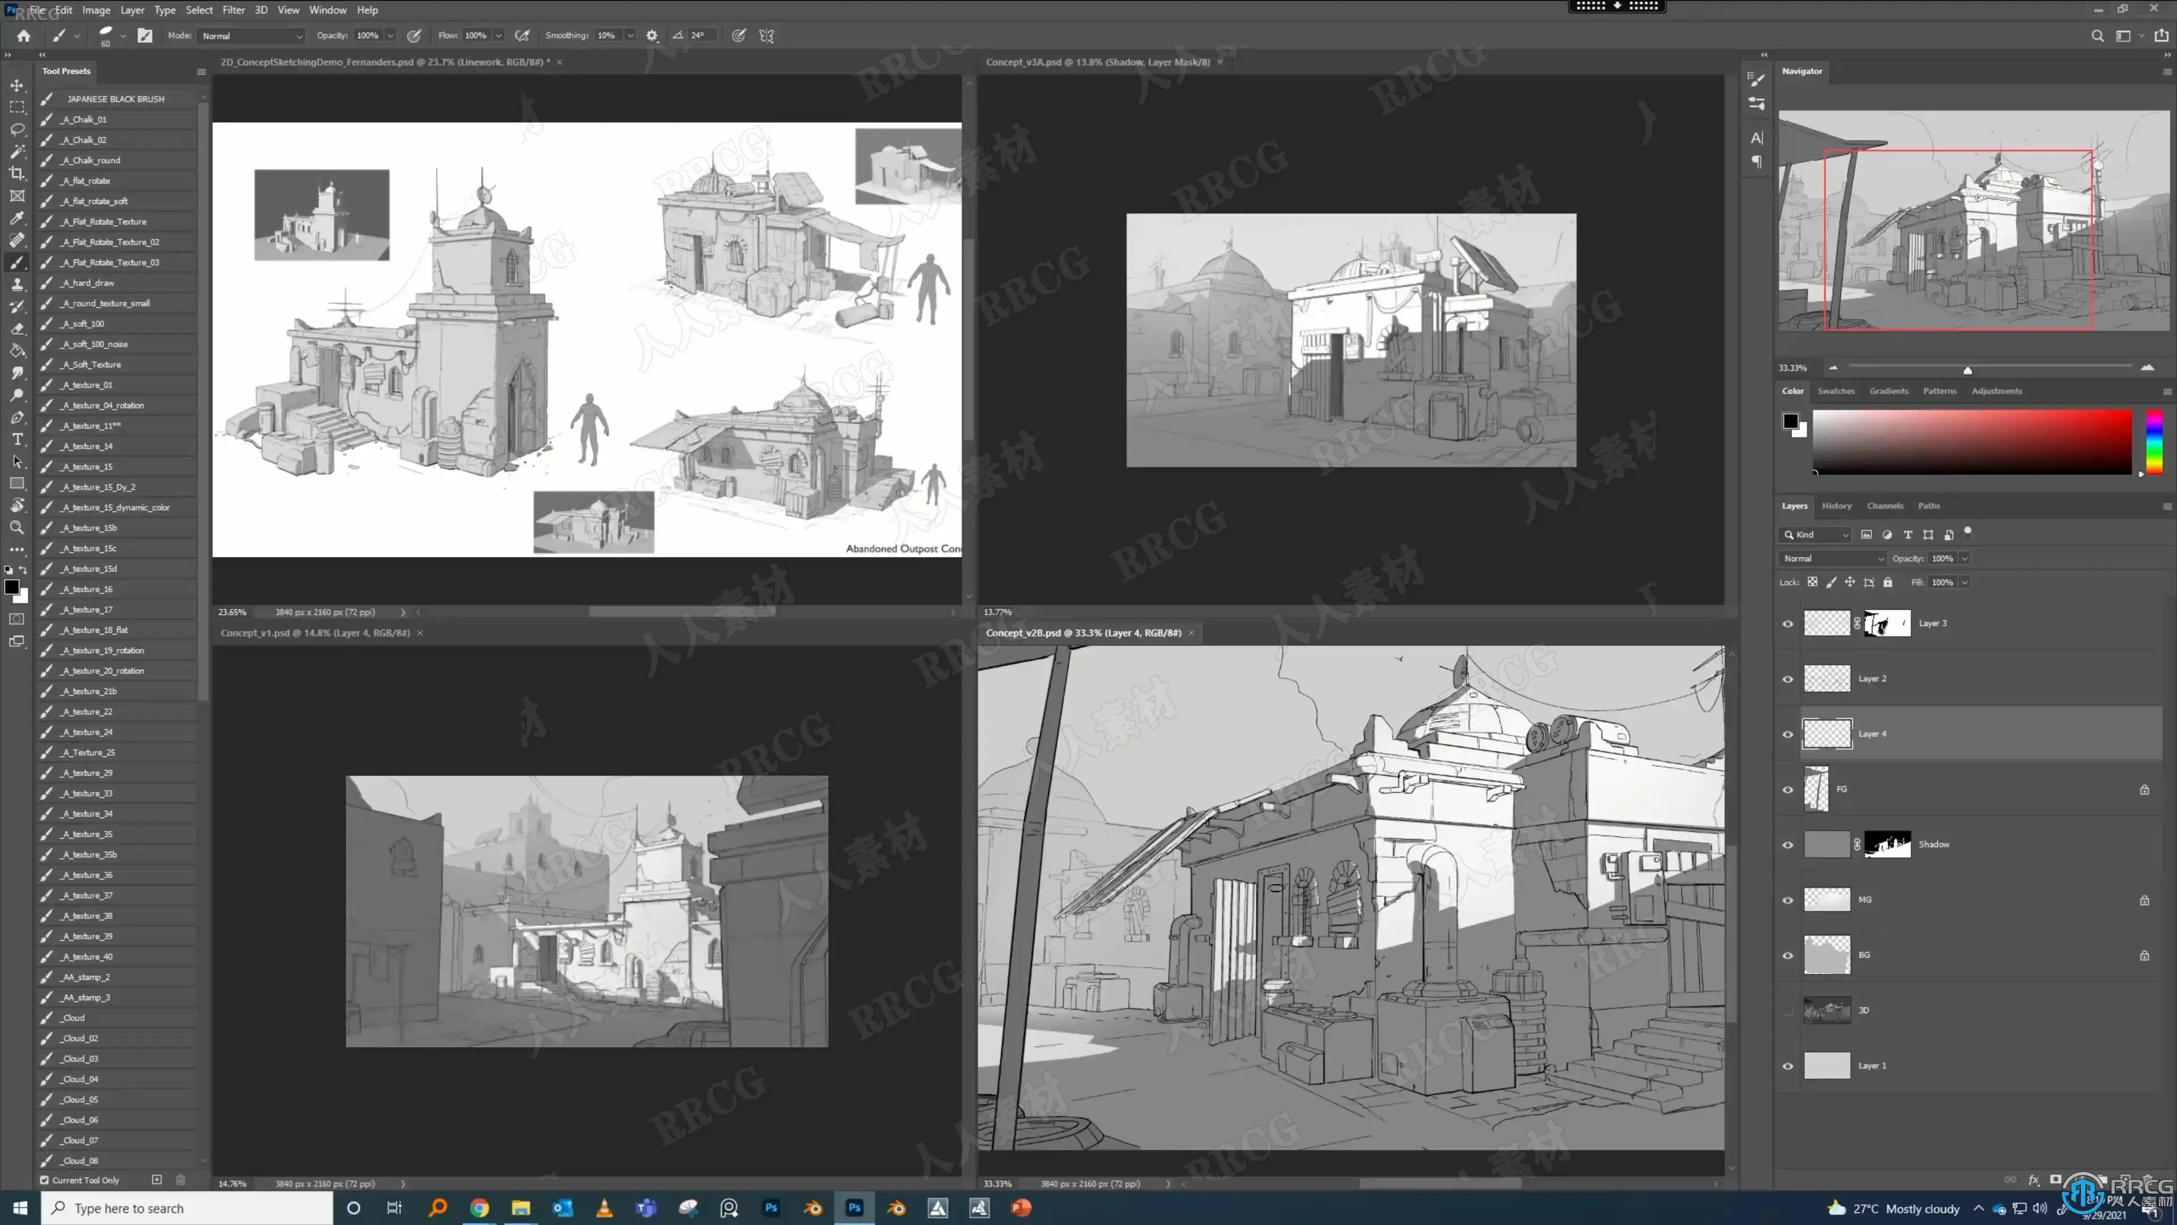The width and height of the screenshot is (2177, 1225).
Task: Open the layer blend mode dropdown
Action: point(1832,559)
